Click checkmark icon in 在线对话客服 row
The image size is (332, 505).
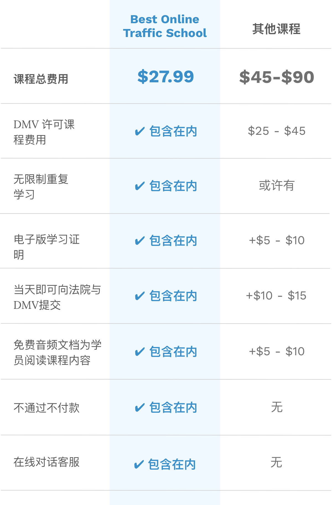click(139, 464)
